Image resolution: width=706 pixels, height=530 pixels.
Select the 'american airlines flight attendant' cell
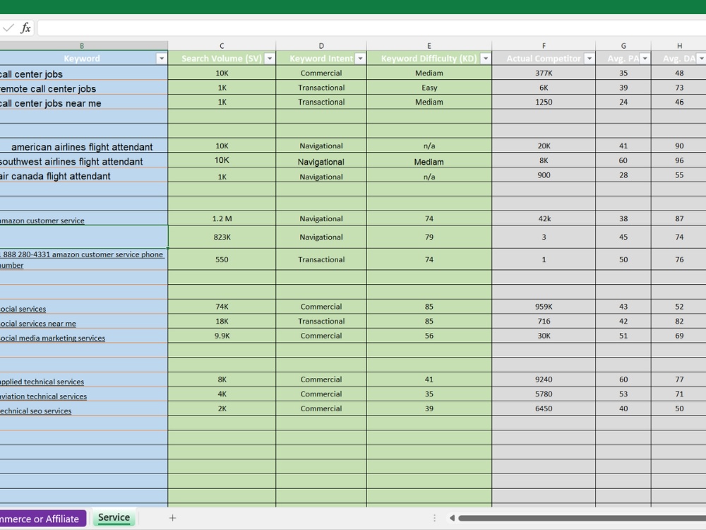point(84,146)
